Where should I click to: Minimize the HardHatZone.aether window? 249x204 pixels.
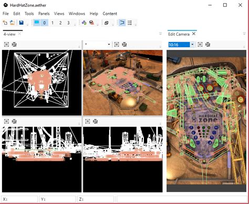[x=210, y=5]
